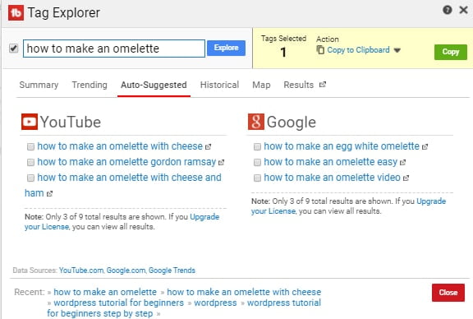Uncheck the search term checkbox
The height and width of the screenshot is (319, 473).
(13, 48)
